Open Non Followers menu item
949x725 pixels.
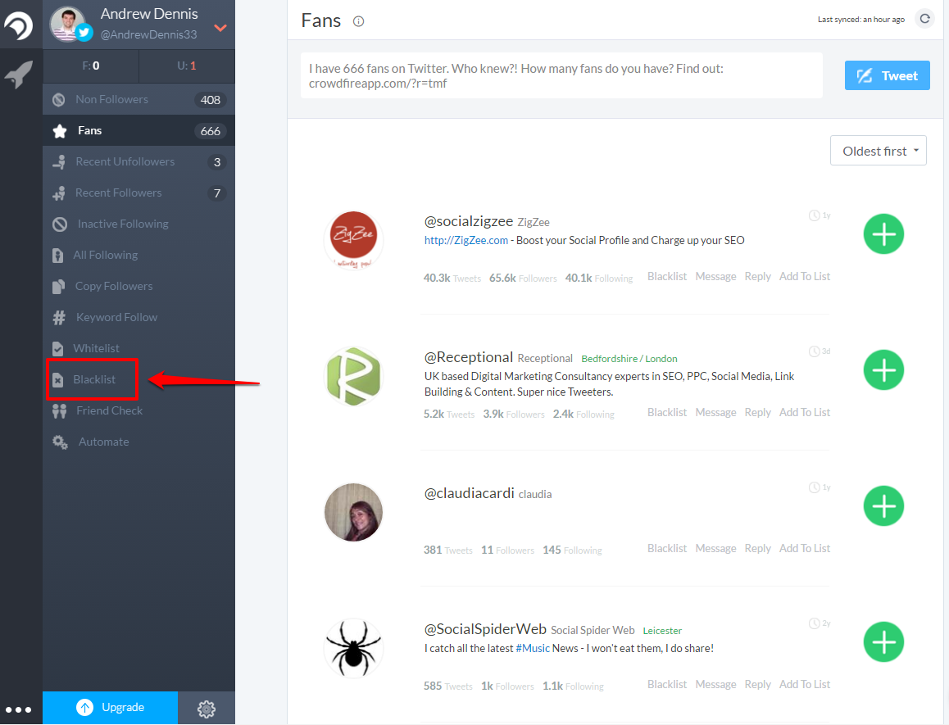pyautogui.click(x=138, y=100)
